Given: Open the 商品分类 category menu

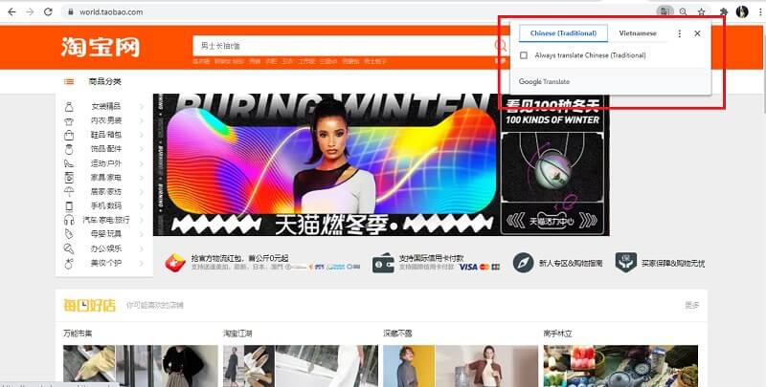Looking at the screenshot, I should coord(104,82).
